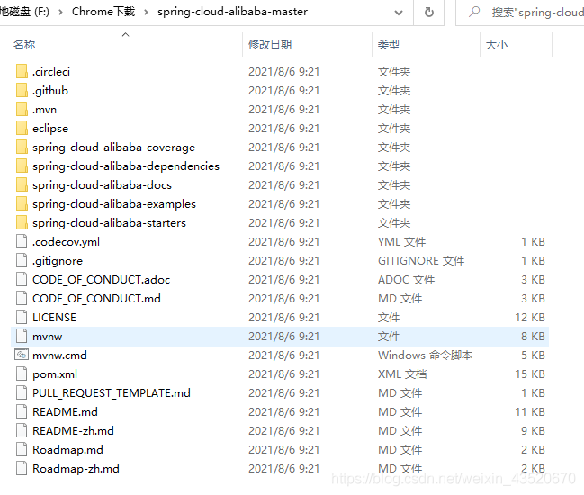
Task: Click the YML 文件 type cell
Action: (401, 242)
